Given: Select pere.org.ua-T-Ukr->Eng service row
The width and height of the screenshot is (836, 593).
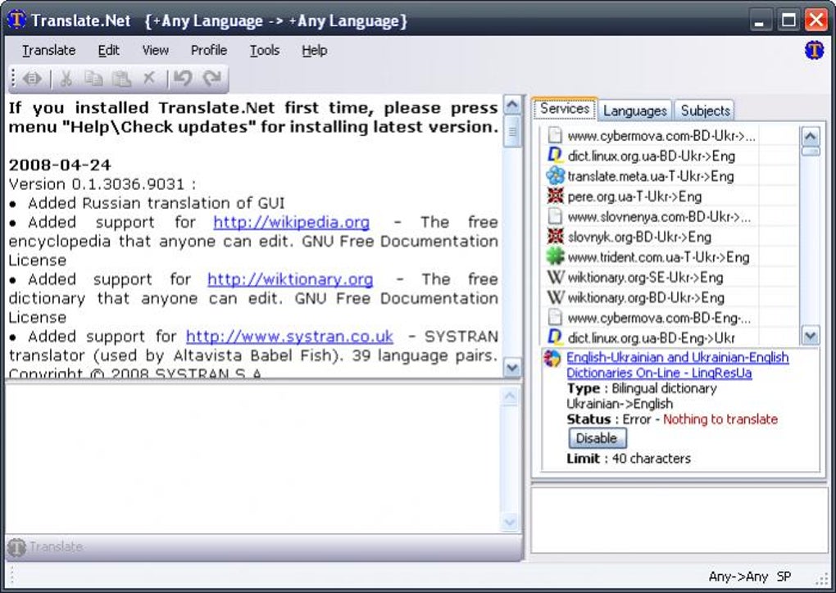Looking at the screenshot, I should tap(670, 197).
